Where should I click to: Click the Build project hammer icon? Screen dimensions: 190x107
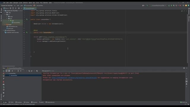click(147, 6)
